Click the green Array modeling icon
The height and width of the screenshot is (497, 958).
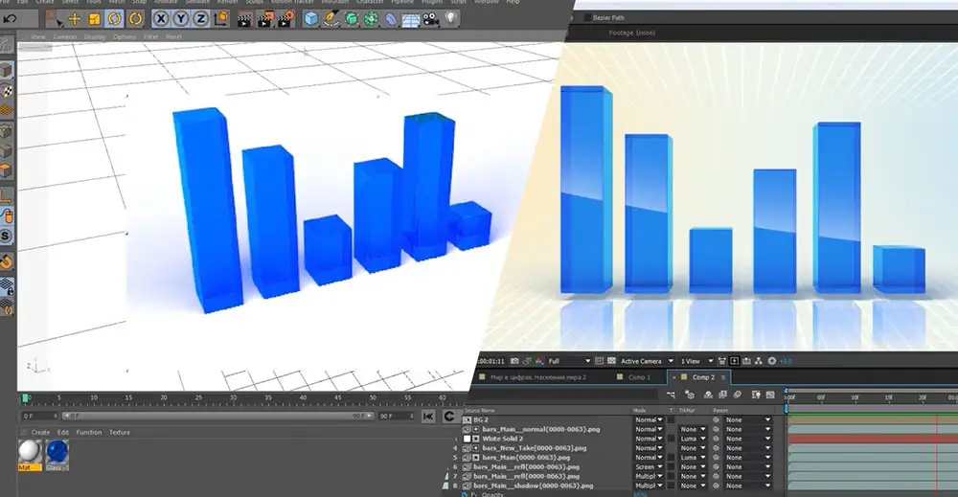(371, 19)
